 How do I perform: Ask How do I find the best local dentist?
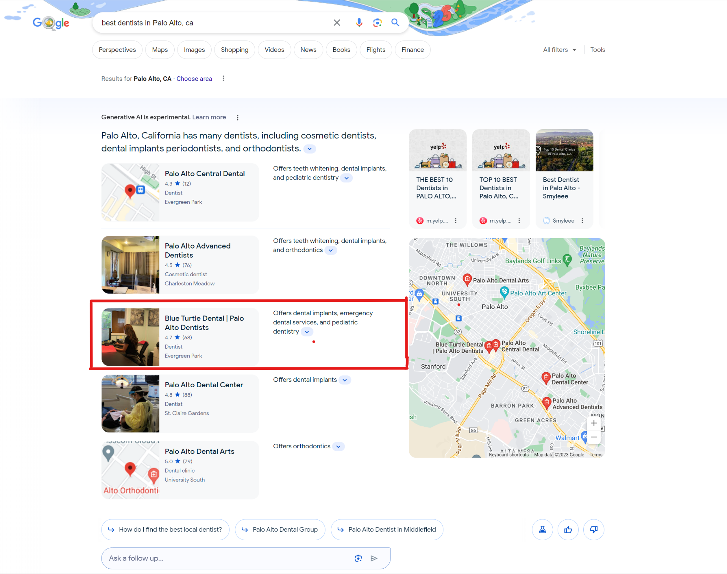[x=165, y=530]
